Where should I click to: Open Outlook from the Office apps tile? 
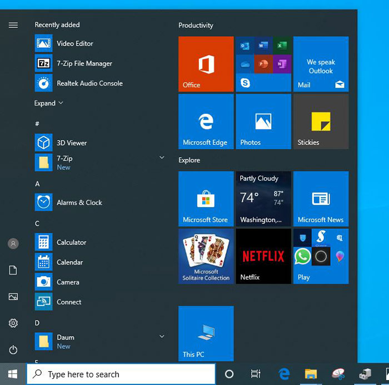tap(245, 46)
